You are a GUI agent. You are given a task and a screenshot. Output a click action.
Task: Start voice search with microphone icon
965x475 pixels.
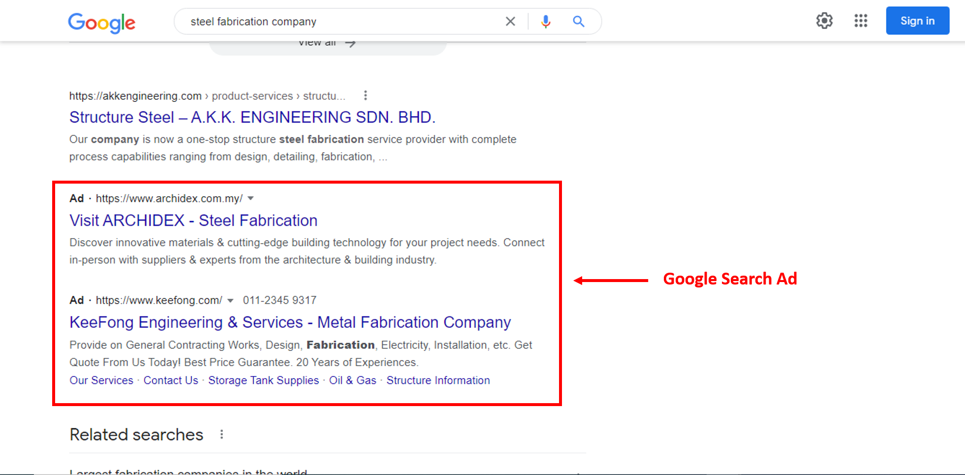[545, 21]
